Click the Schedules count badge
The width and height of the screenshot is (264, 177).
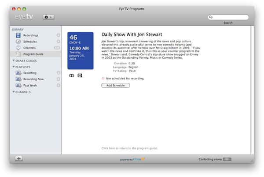(58, 41)
